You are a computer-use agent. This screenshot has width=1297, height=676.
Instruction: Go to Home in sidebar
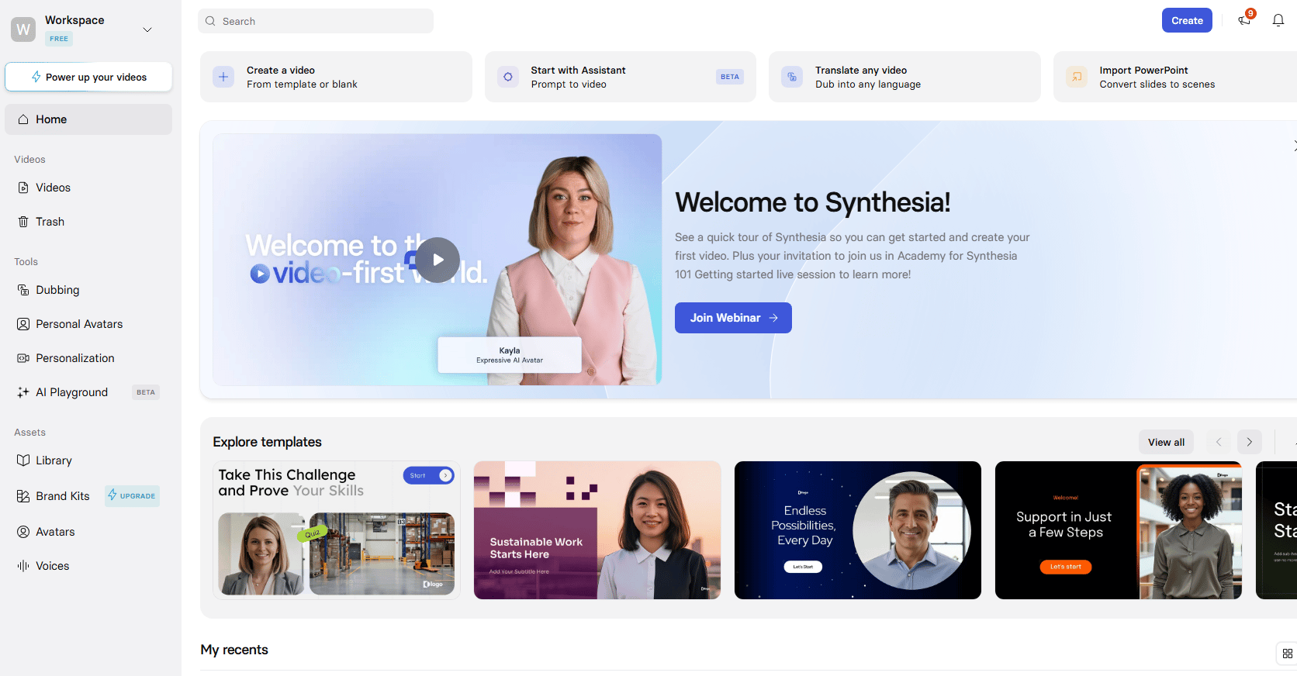88,119
